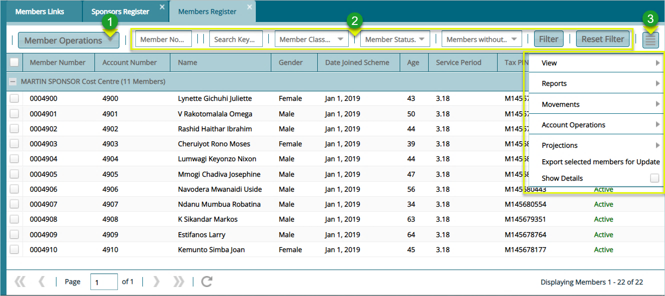The width and height of the screenshot is (665, 296).
Task: Switch to the Sponsors Register tab
Action: pyautogui.click(x=120, y=11)
